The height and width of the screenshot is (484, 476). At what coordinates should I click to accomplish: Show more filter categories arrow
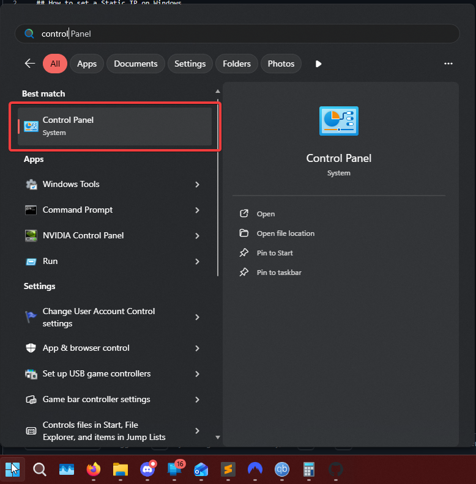318,64
